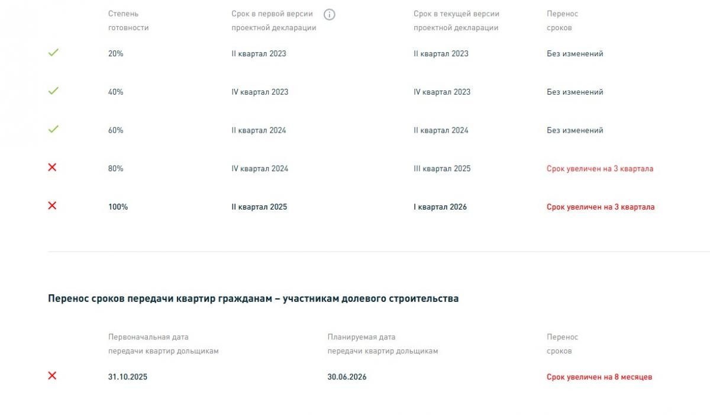
Task: Click red cross beside date 31.10.2025
Action: tap(52, 375)
